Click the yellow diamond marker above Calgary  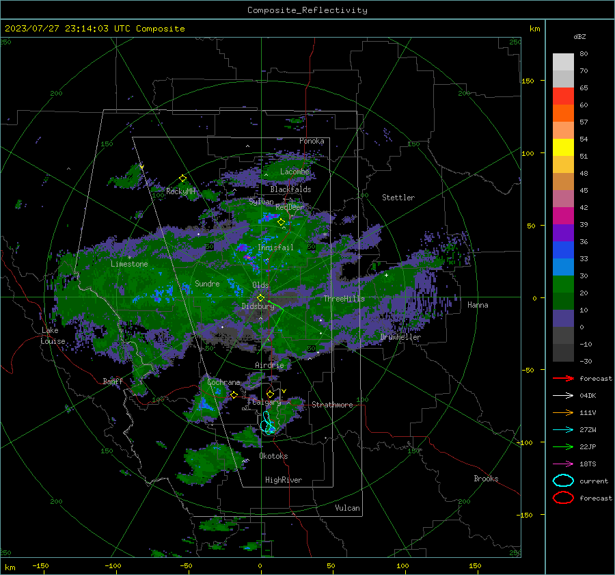[x=270, y=394]
